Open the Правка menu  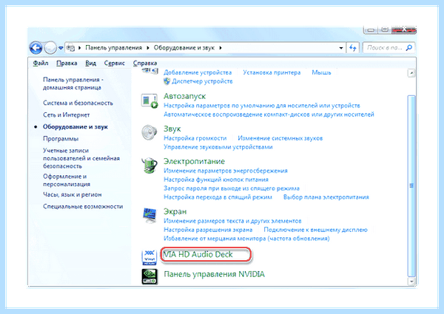pyautogui.click(x=67, y=63)
